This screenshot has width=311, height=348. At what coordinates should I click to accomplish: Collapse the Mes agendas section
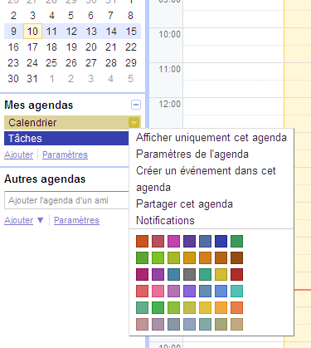[135, 105]
